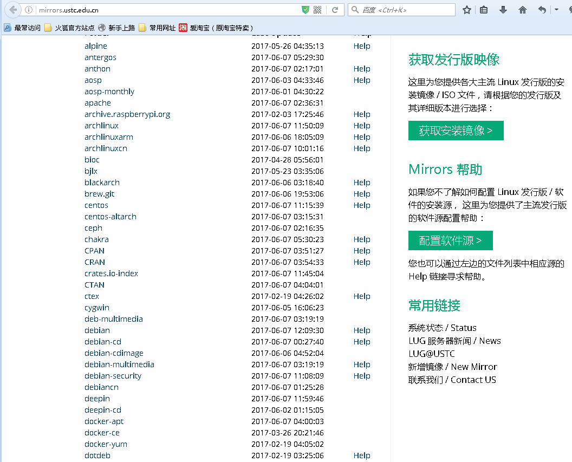Open the 新手上路 bookmark
Image resolution: width=572 pixels, height=462 pixels.
coord(116,28)
